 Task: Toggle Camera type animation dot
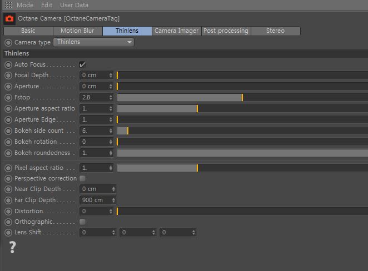click(x=8, y=43)
